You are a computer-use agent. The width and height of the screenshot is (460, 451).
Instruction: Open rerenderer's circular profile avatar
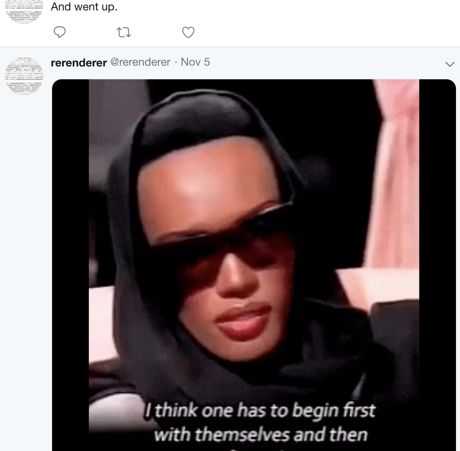click(24, 76)
